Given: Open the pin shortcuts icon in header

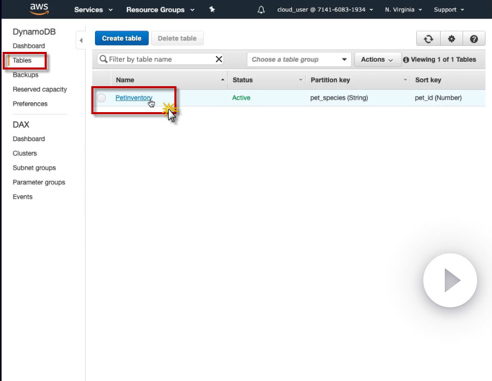Looking at the screenshot, I should click(212, 9).
